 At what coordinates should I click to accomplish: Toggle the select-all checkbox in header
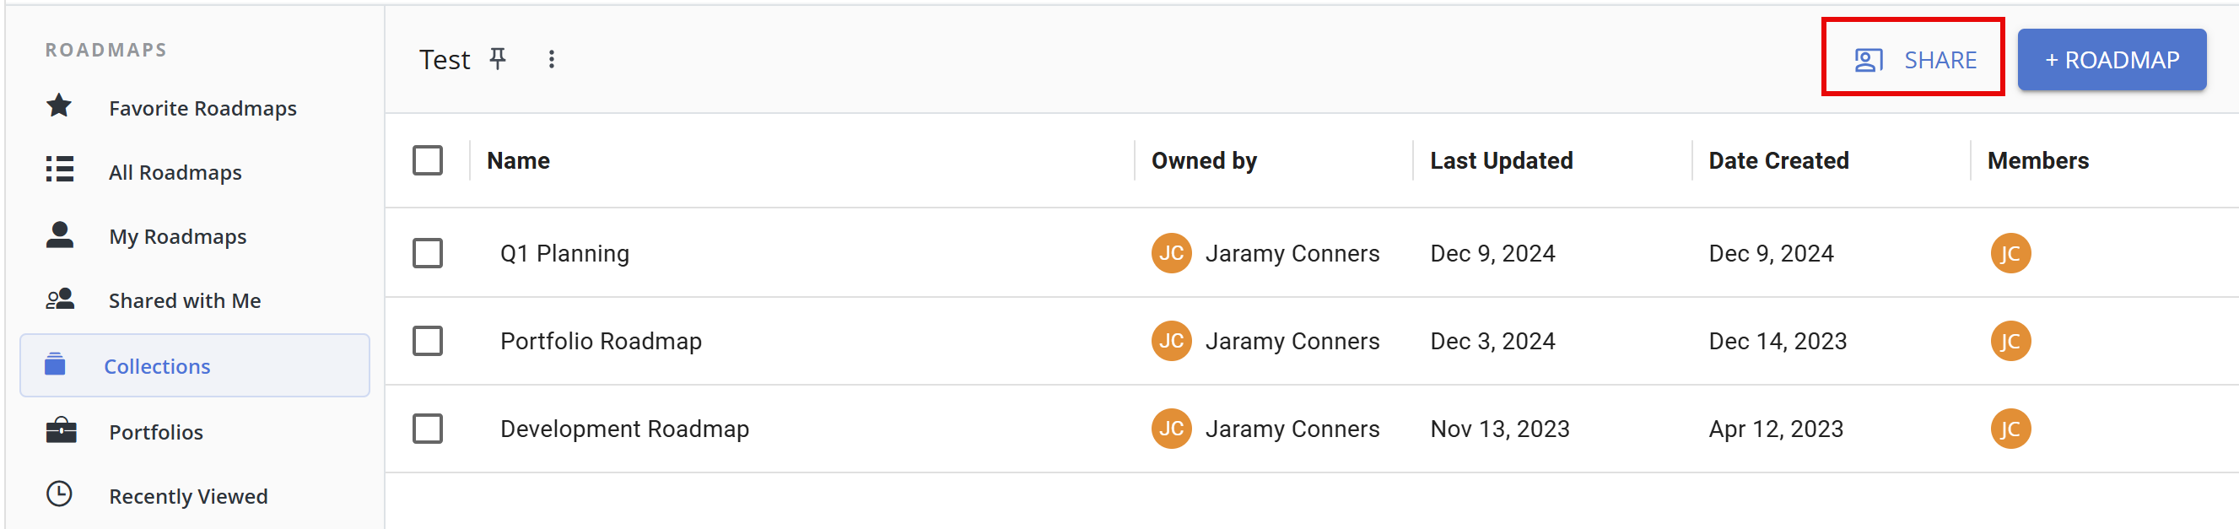[x=428, y=160]
